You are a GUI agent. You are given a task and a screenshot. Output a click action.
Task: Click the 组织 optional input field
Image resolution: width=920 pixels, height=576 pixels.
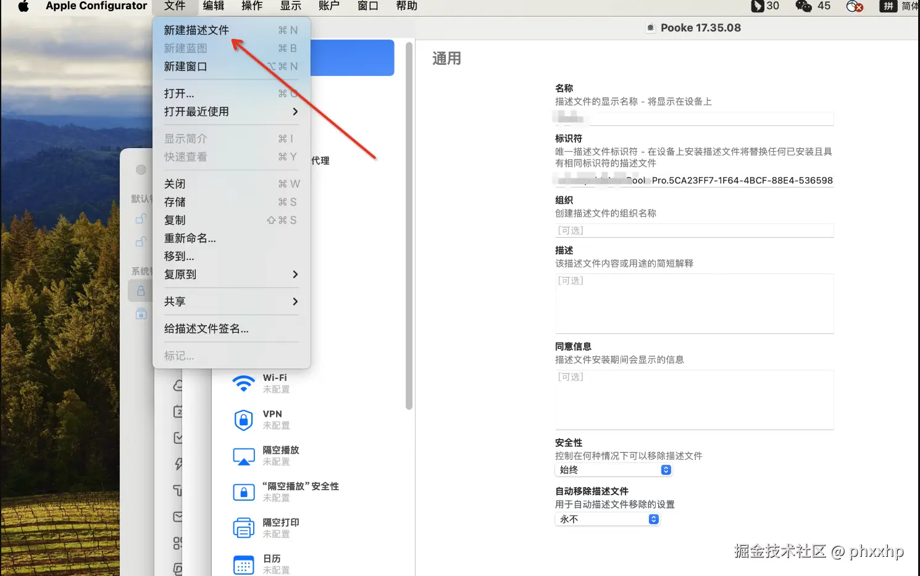(x=694, y=230)
